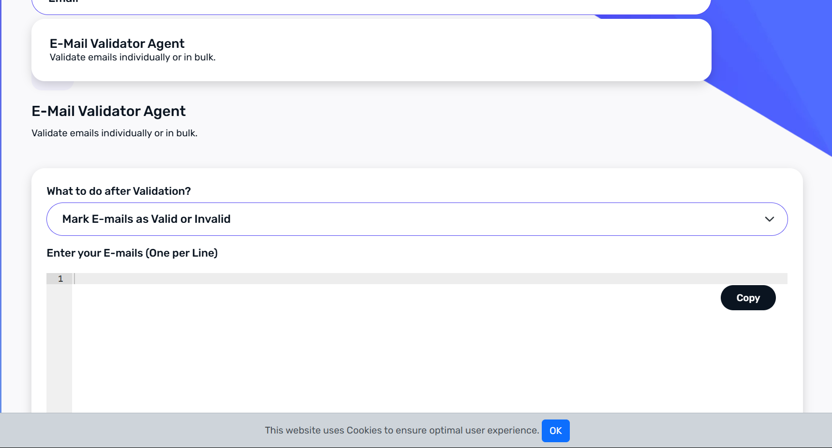The height and width of the screenshot is (448, 832).
Task: Open the E-Mail Validator Agent card
Action: (x=371, y=50)
